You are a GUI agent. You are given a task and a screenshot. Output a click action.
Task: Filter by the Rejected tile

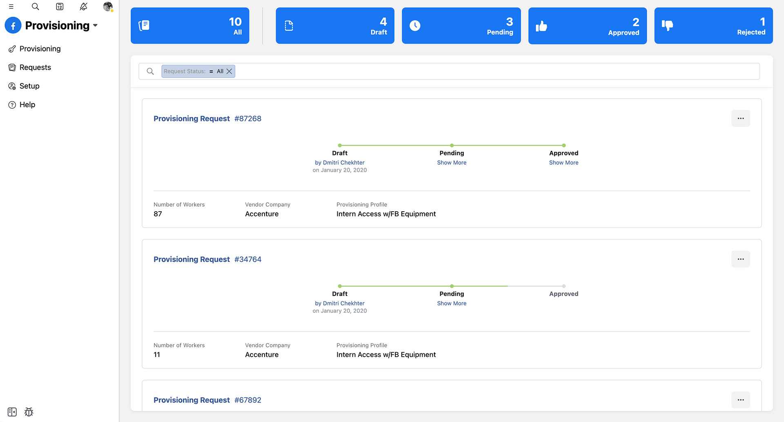[713, 26]
